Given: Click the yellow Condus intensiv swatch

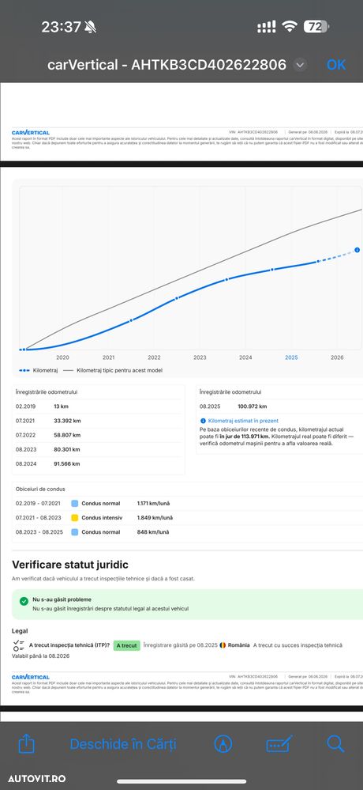Looking at the screenshot, I should 75,517.
